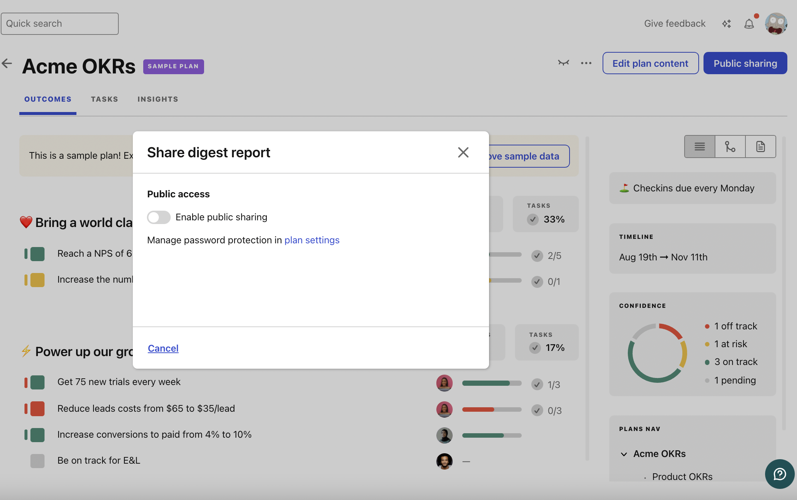Viewport: 797px width, 500px height.
Task: Open the notifications bell
Action: click(749, 24)
